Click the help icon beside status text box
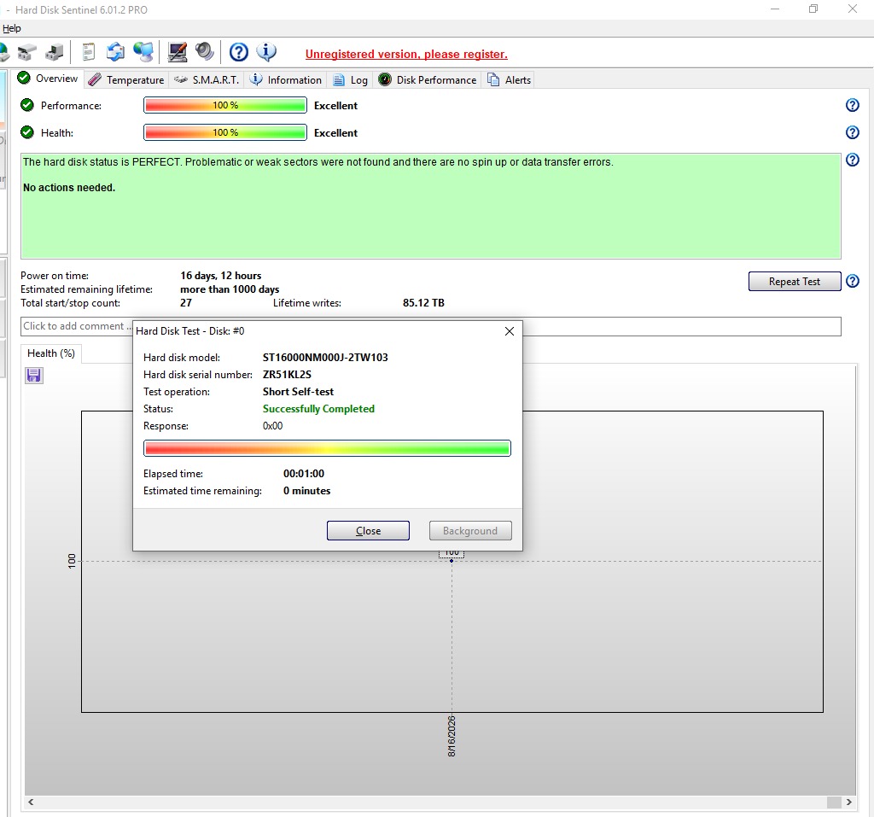 click(x=853, y=160)
